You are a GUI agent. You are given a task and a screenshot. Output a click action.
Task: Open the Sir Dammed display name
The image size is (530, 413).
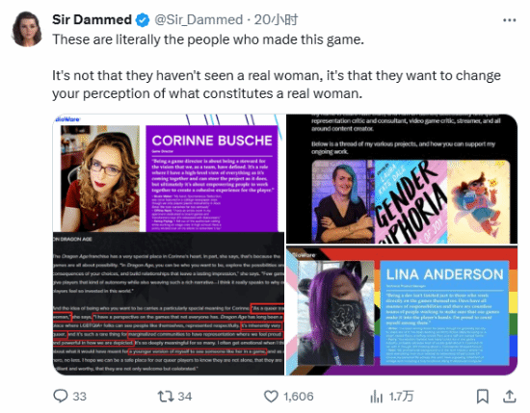92,19
